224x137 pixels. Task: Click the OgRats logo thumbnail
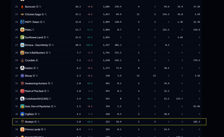click(x=22, y=114)
